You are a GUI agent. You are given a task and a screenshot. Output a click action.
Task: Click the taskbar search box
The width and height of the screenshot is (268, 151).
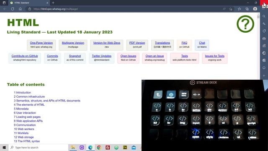[39, 147]
